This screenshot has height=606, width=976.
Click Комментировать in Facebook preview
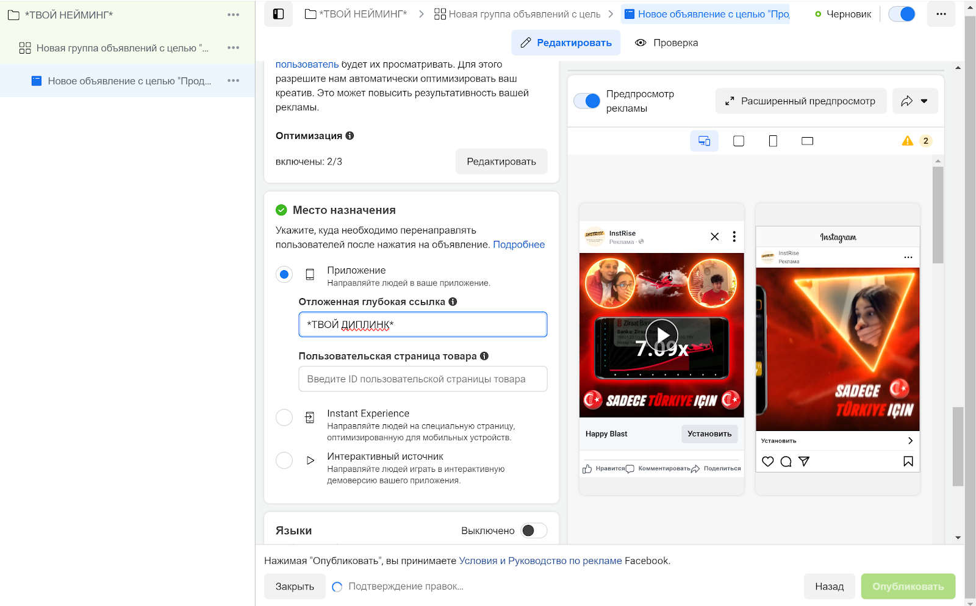658,469
